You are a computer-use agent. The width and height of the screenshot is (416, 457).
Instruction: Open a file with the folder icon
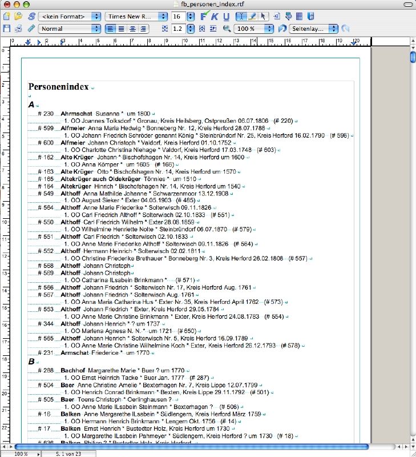click(x=18, y=16)
